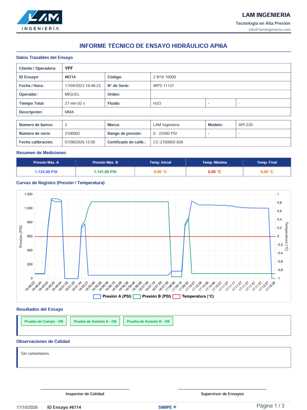This screenshot has height=410, width=307.
Task: Click the Temperatura (°C) axis label
Action: click(x=286, y=237)
